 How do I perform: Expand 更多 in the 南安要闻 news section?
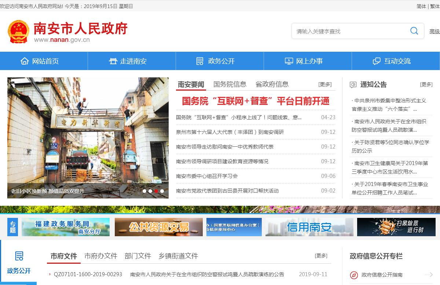click(325, 84)
